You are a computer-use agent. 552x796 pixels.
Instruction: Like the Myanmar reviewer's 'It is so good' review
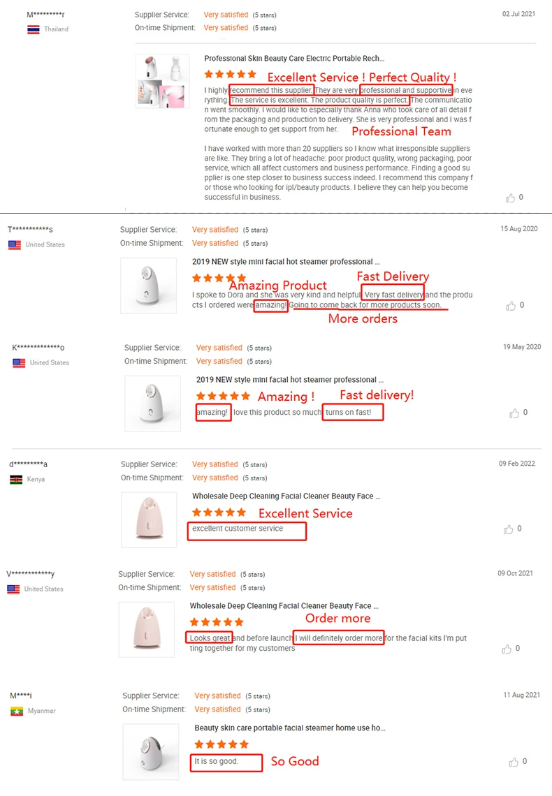[514, 762]
